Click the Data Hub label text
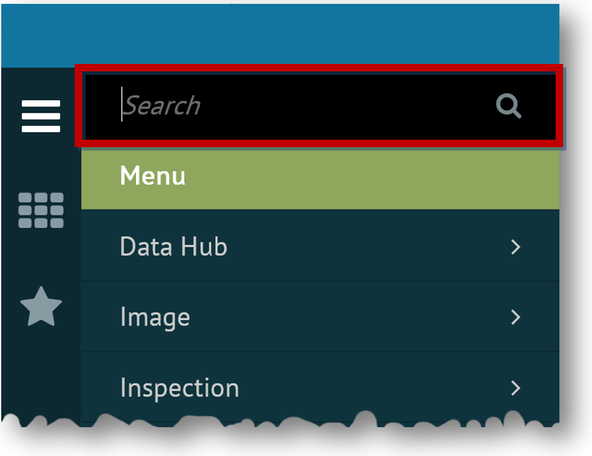Screen dimensions: 592x456 pyautogui.click(x=173, y=247)
